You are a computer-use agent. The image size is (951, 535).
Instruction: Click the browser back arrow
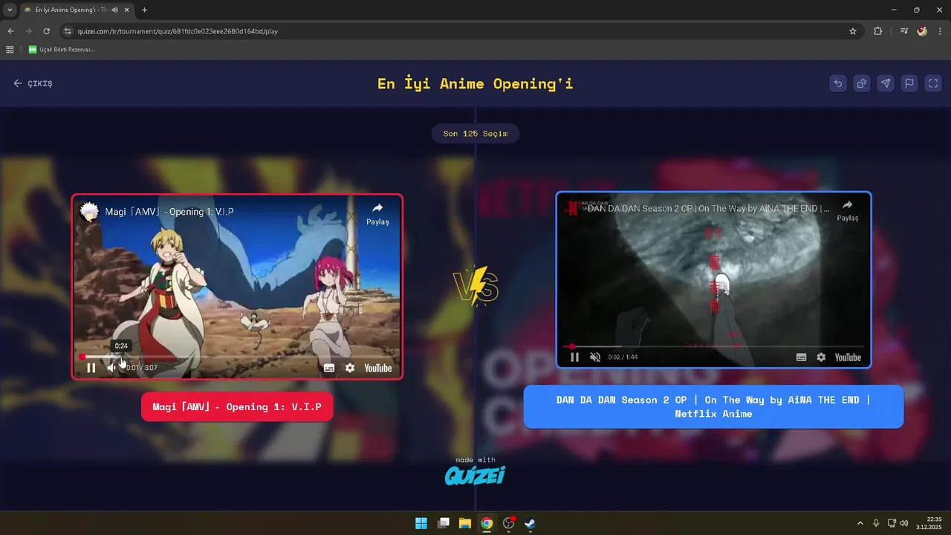[10, 31]
